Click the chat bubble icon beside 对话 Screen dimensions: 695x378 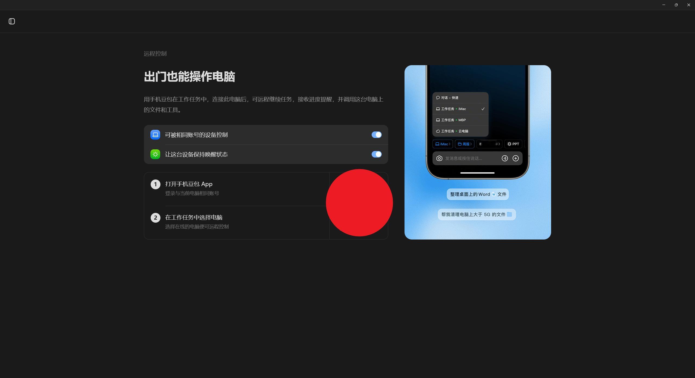[x=438, y=98]
